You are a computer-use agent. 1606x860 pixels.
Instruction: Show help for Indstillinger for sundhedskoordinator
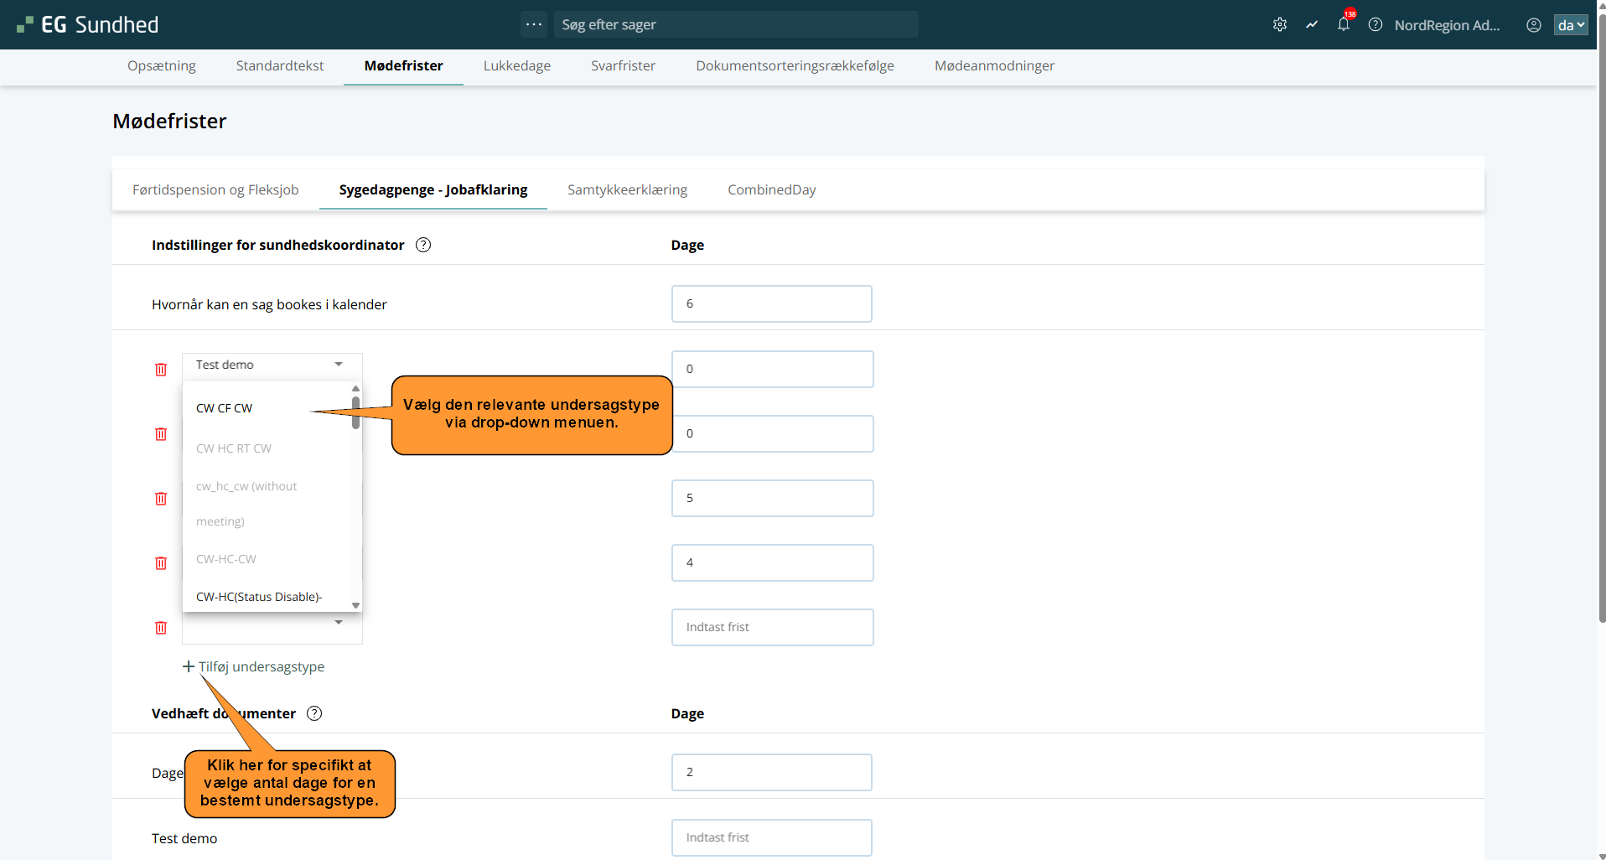pos(423,245)
